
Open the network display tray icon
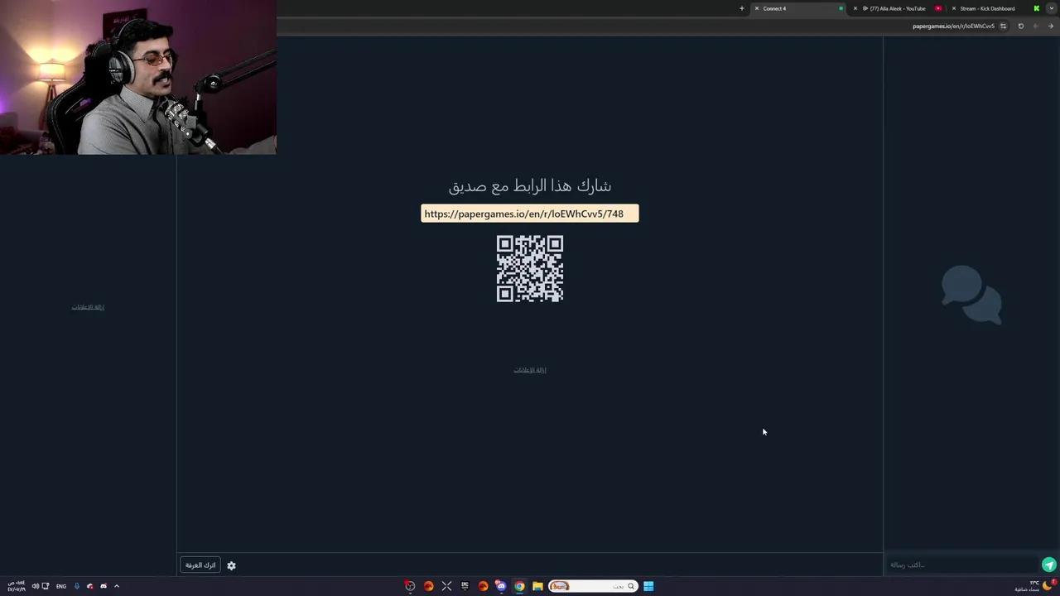click(x=46, y=586)
